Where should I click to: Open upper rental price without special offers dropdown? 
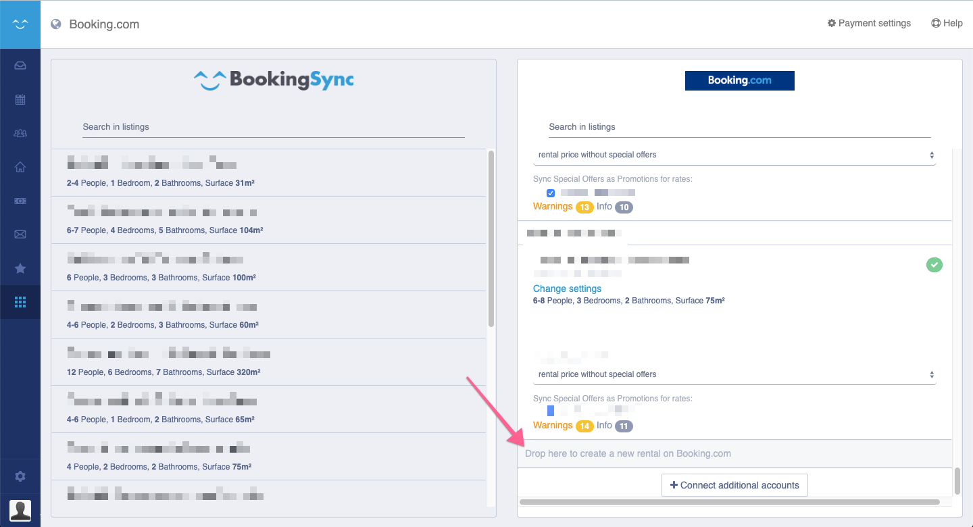pos(734,155)
